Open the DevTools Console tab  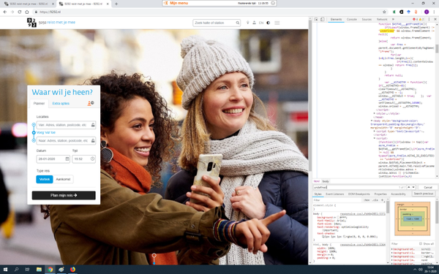coord(352,19)
